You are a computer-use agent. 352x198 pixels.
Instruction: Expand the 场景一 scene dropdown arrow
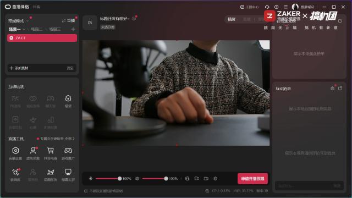coord(24,29)
